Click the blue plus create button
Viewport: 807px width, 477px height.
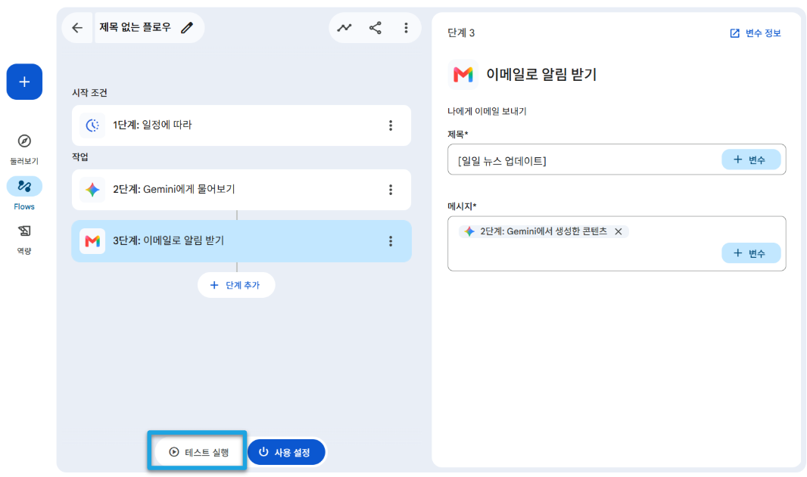pos(24,82)
